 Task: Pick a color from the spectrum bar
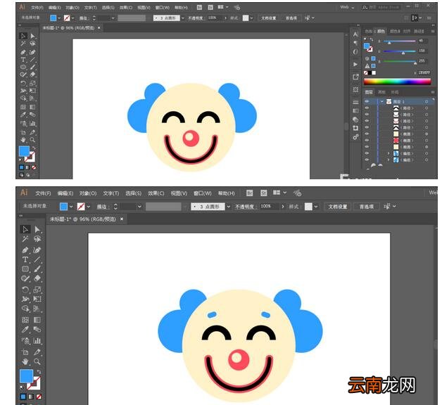pos(397,82)
